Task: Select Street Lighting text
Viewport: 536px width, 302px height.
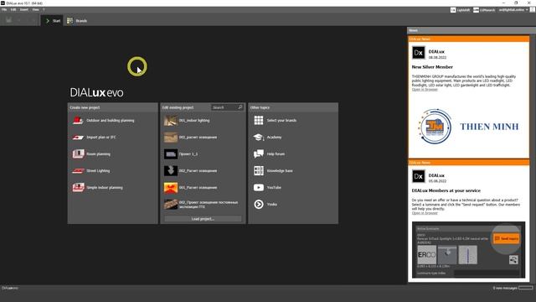Action: [98, 171]
